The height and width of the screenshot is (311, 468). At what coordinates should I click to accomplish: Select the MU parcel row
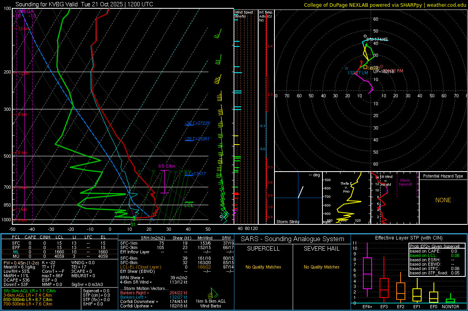click(60, 256)
